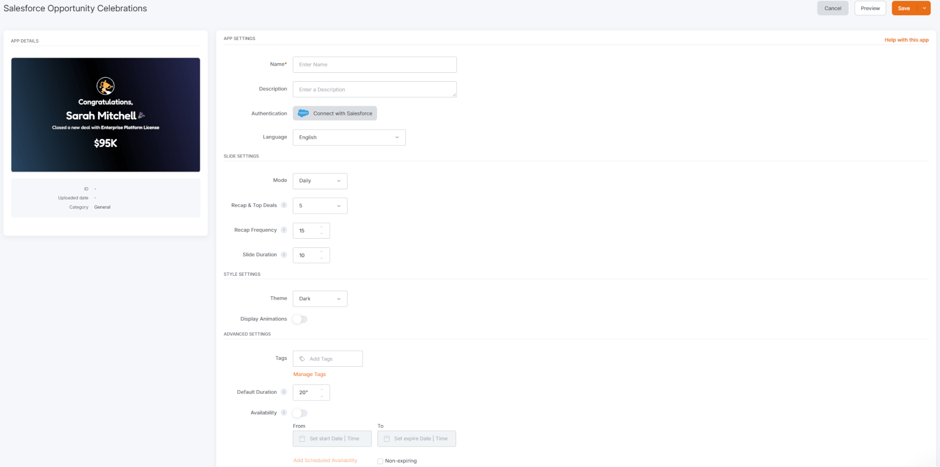Click the Salesforce cloud logo icon
Viewport: 940px width, 467px height.
(x=304, y=113)
